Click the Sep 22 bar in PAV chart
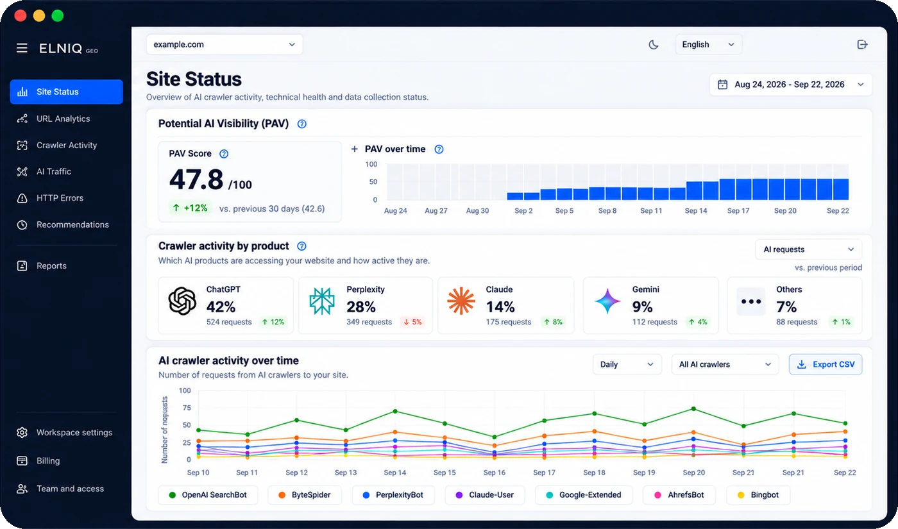This screenshot has width=898, height=529. click(841, 189)
